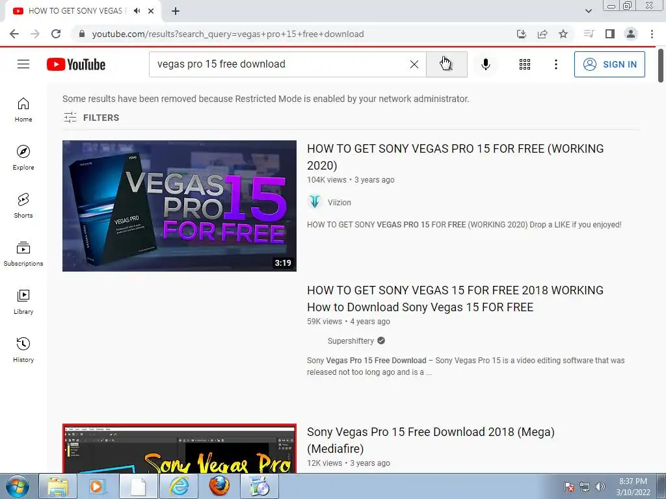
Task: Go back in browser history
Action: click(14, 34)
